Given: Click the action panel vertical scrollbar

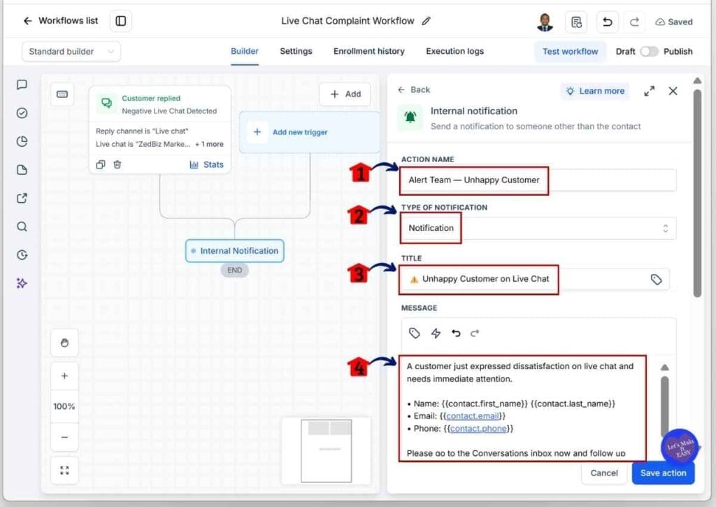Looking at the screenshot, I should click(697, 192).
